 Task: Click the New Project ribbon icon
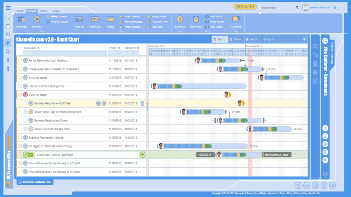click(x=21, y=20)
